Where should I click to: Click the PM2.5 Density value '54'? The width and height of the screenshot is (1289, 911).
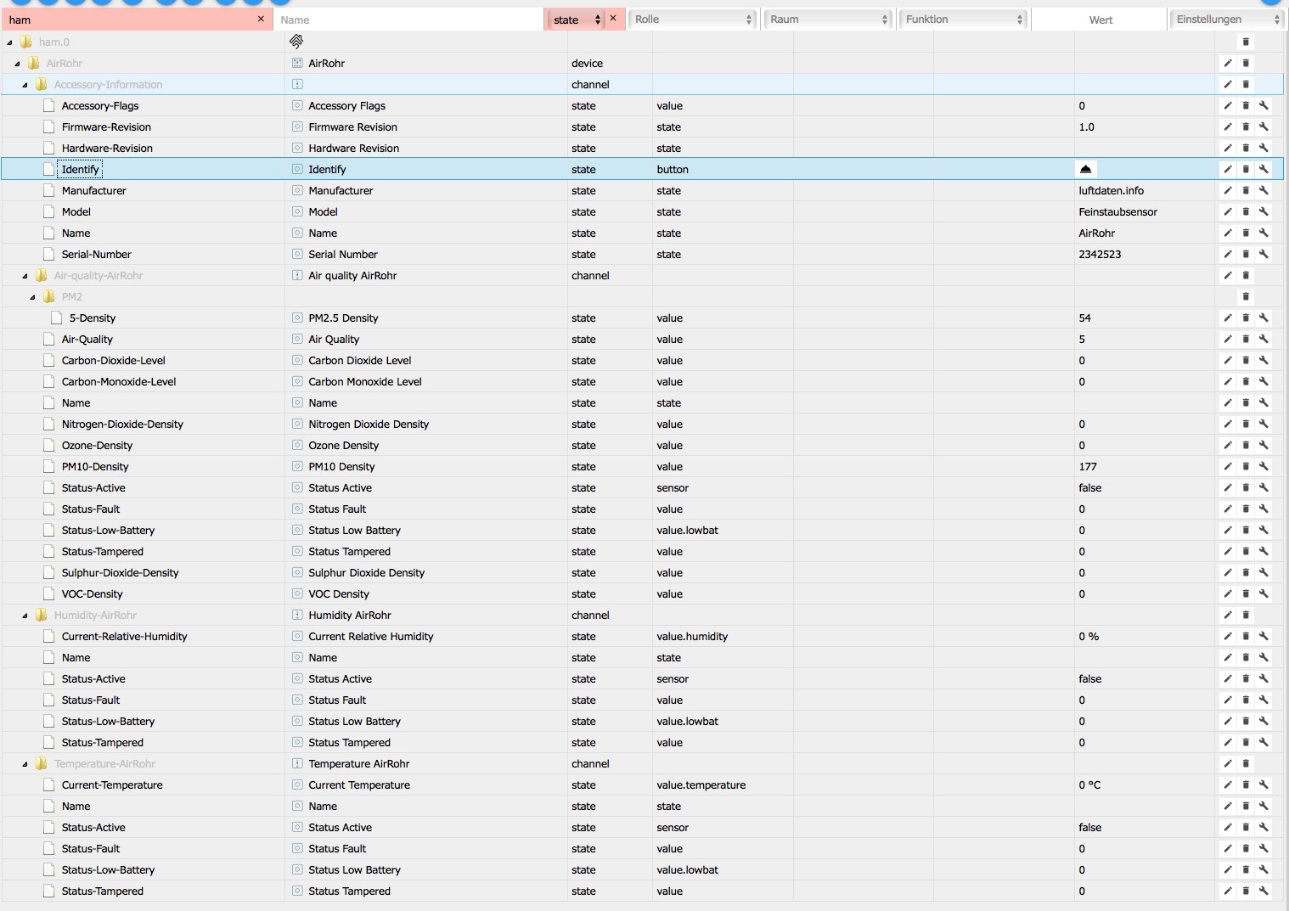(x=1084, y=318)
